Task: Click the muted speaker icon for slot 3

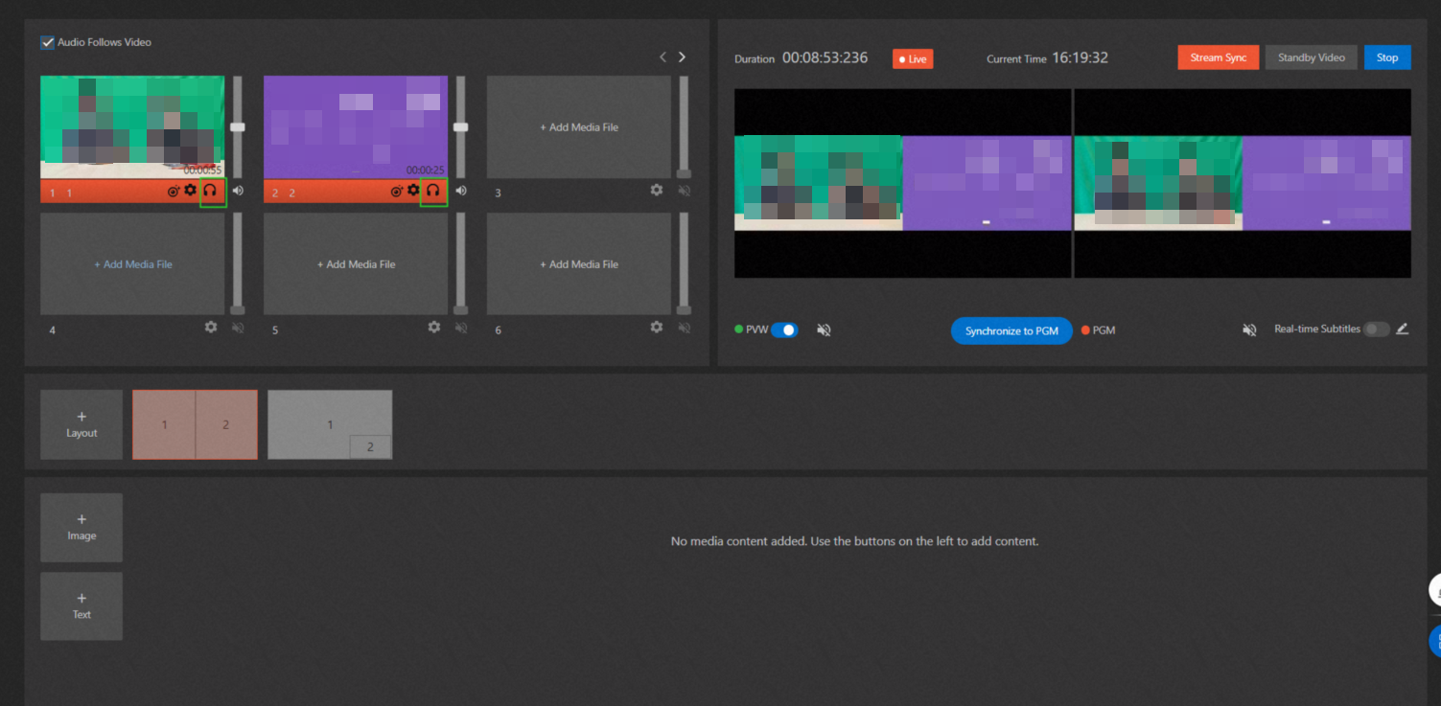Action: (684, 191)
